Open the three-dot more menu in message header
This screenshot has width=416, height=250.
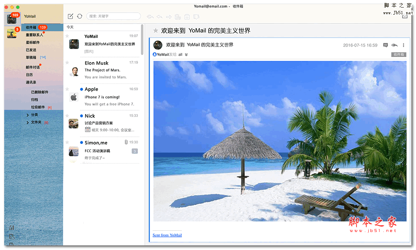coord(403,45)
